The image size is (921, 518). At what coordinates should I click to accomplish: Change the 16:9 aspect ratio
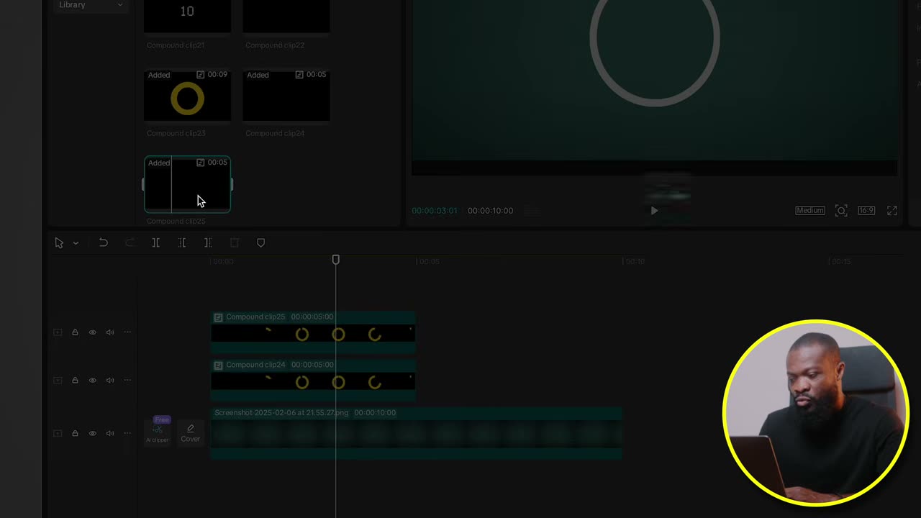pos(866,211)
